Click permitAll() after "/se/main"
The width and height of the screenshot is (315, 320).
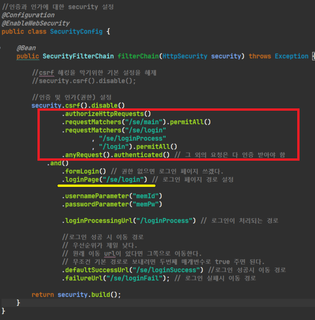[190, 122]
